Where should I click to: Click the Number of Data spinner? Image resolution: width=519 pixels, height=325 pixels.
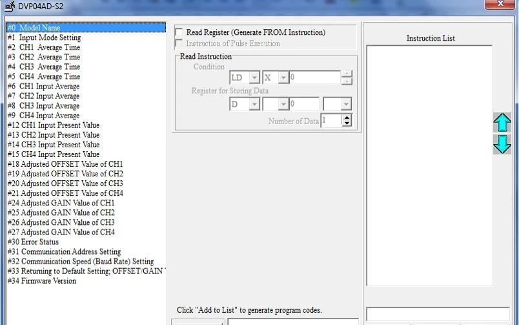347,120
